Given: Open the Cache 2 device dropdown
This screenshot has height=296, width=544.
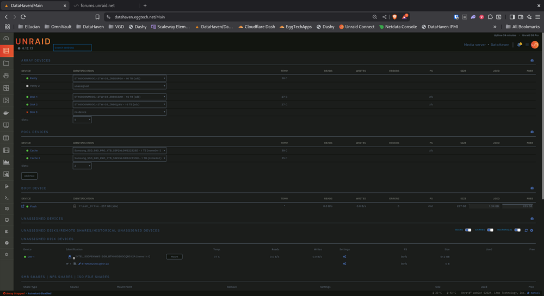Looking at the screenshot, I should tap(119, 158).
